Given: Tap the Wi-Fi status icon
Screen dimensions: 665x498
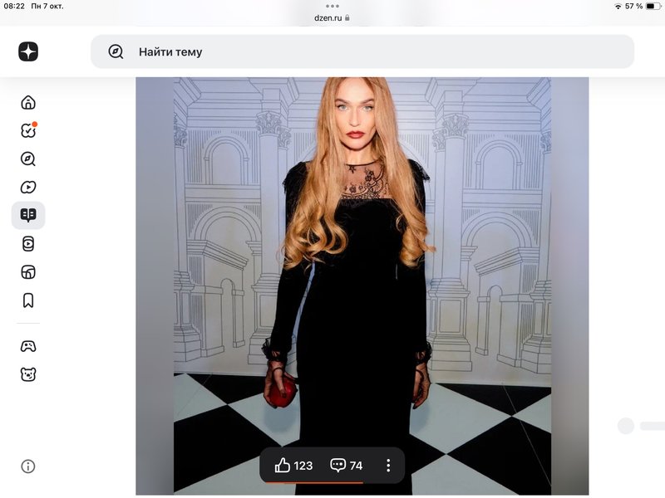Looking at the screenshot, I should click(618, 7).
